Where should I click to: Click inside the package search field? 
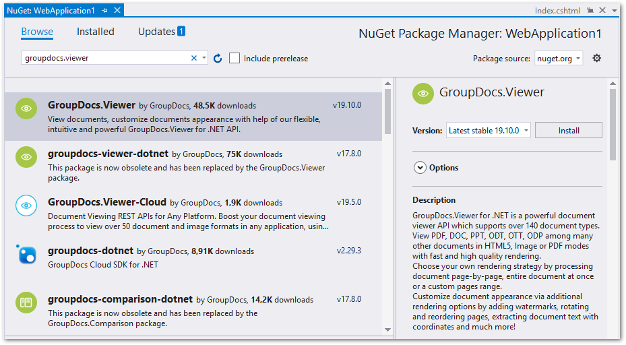point(104,59)
